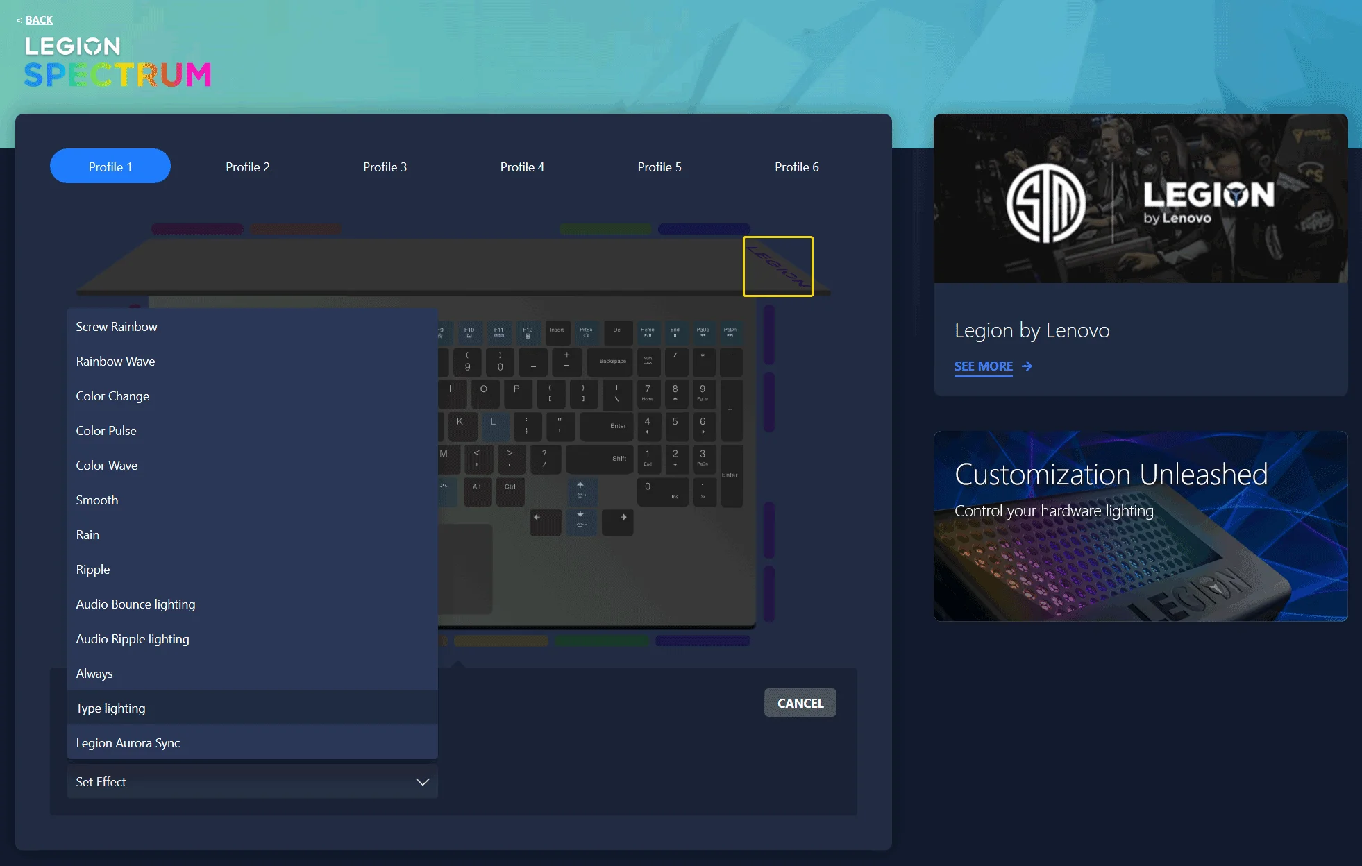Select the F12 key on preview
Viewport: 1362px width, 866px height.
pos(528,333)
